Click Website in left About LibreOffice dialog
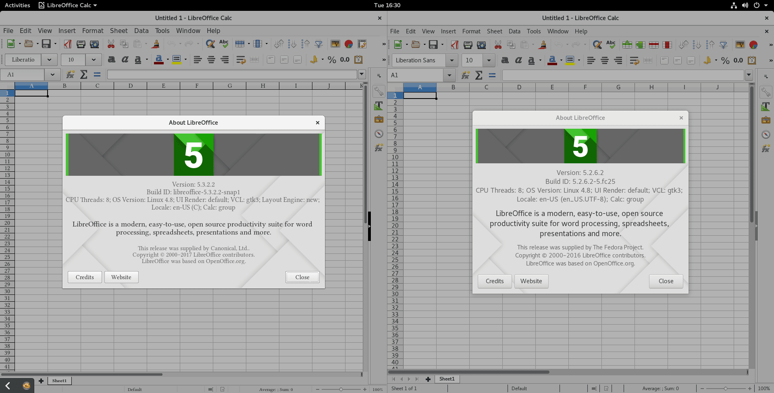The width and height of the screenshot is (774, 393). click(121, 277)
